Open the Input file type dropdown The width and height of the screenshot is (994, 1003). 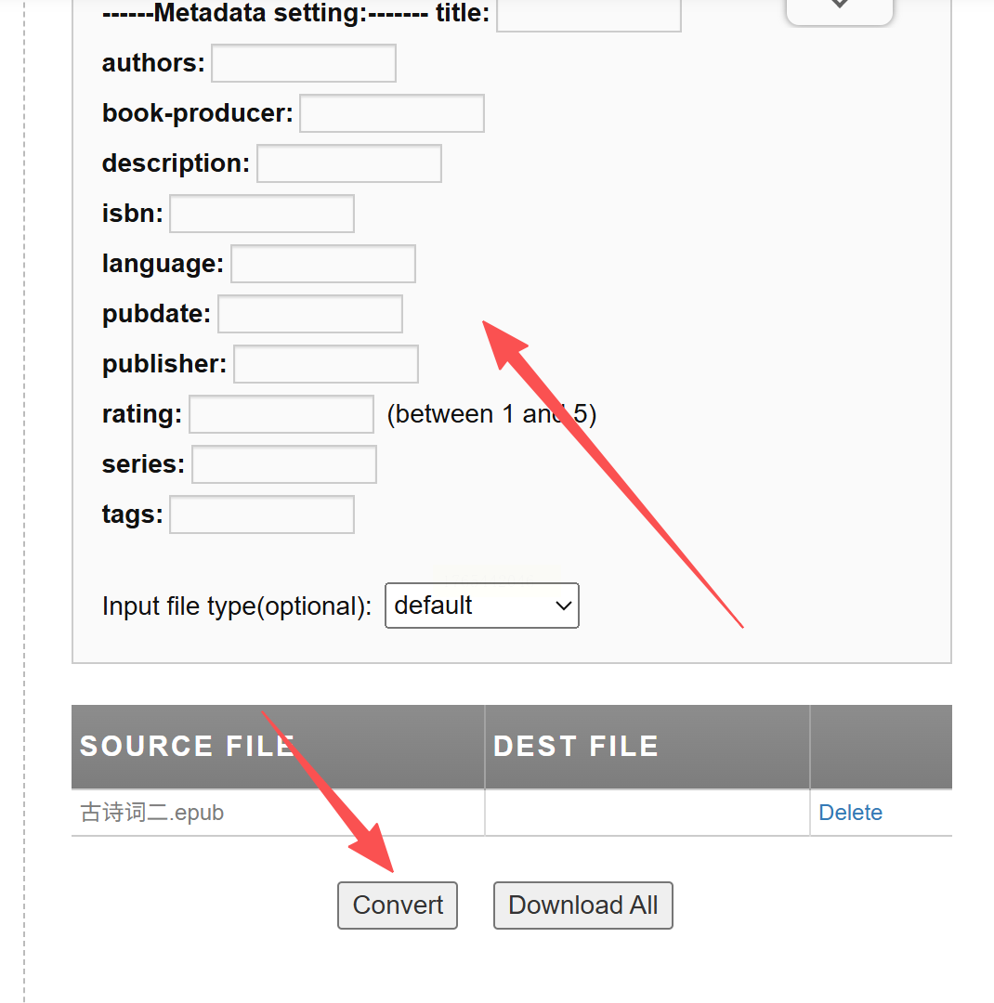(481, 606)
